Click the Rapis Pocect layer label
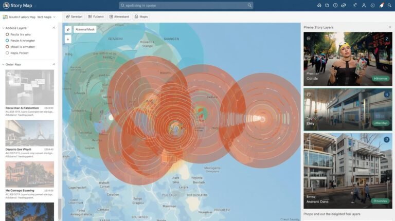 (20, 53)
